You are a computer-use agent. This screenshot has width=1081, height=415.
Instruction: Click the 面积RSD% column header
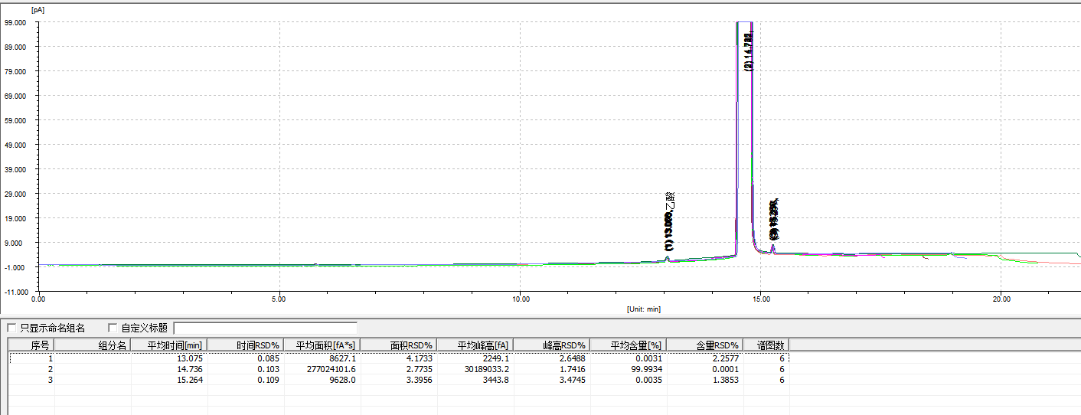pos(399,345)
